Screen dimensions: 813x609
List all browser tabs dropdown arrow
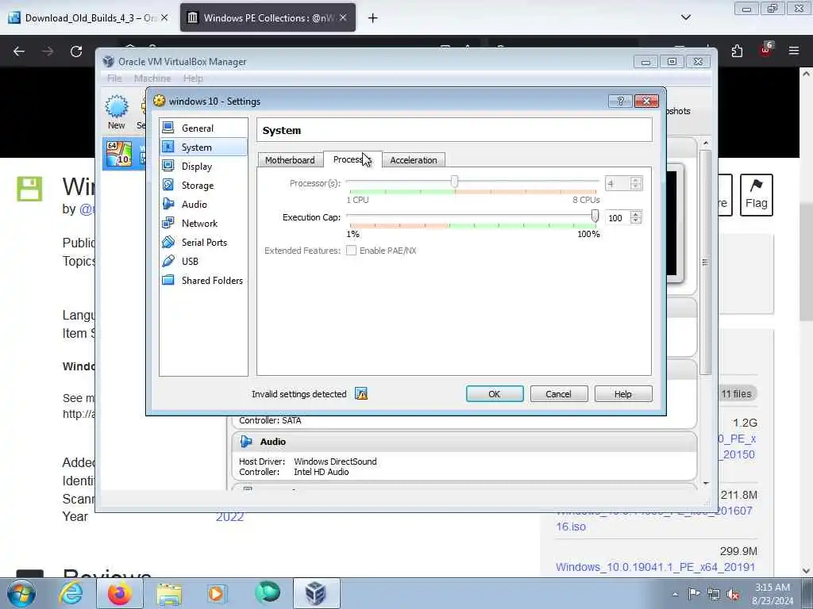pos(686,17)
